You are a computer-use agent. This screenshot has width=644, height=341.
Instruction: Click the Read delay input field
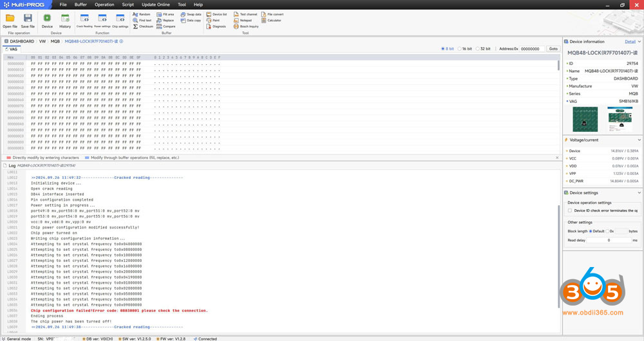click(609, 240)
